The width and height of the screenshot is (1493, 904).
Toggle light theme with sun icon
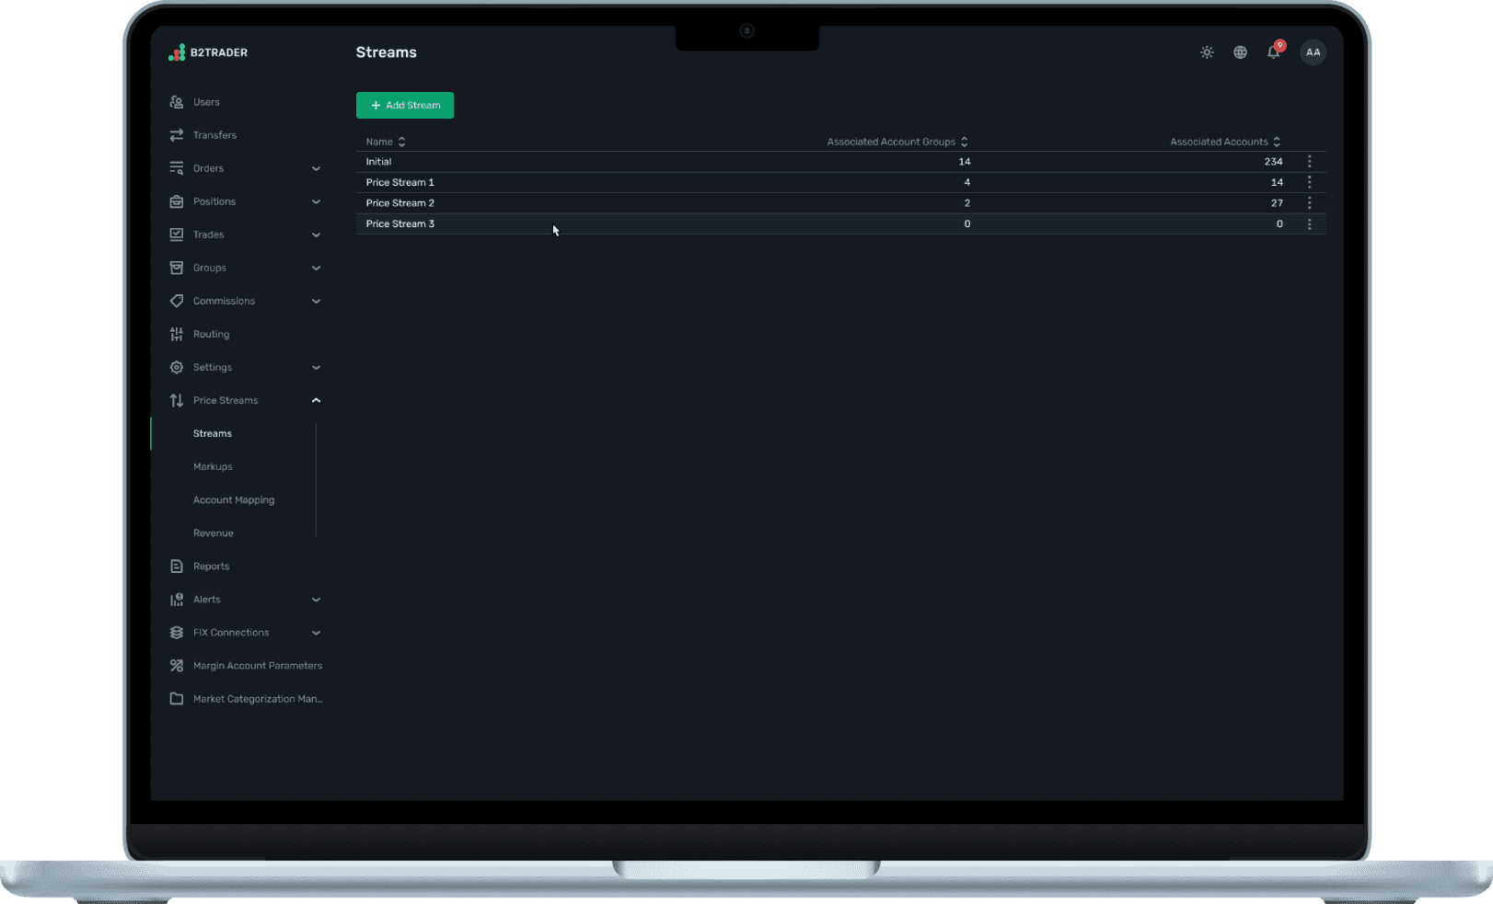[1207, 52]
